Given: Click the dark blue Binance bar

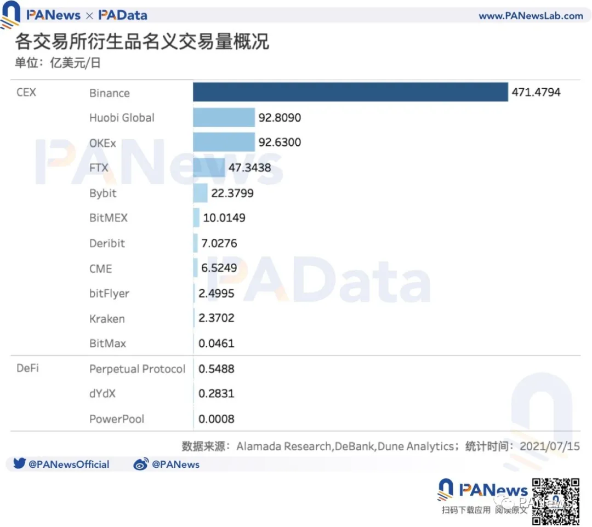Looking at the screenshot, I should pos(350,92).
